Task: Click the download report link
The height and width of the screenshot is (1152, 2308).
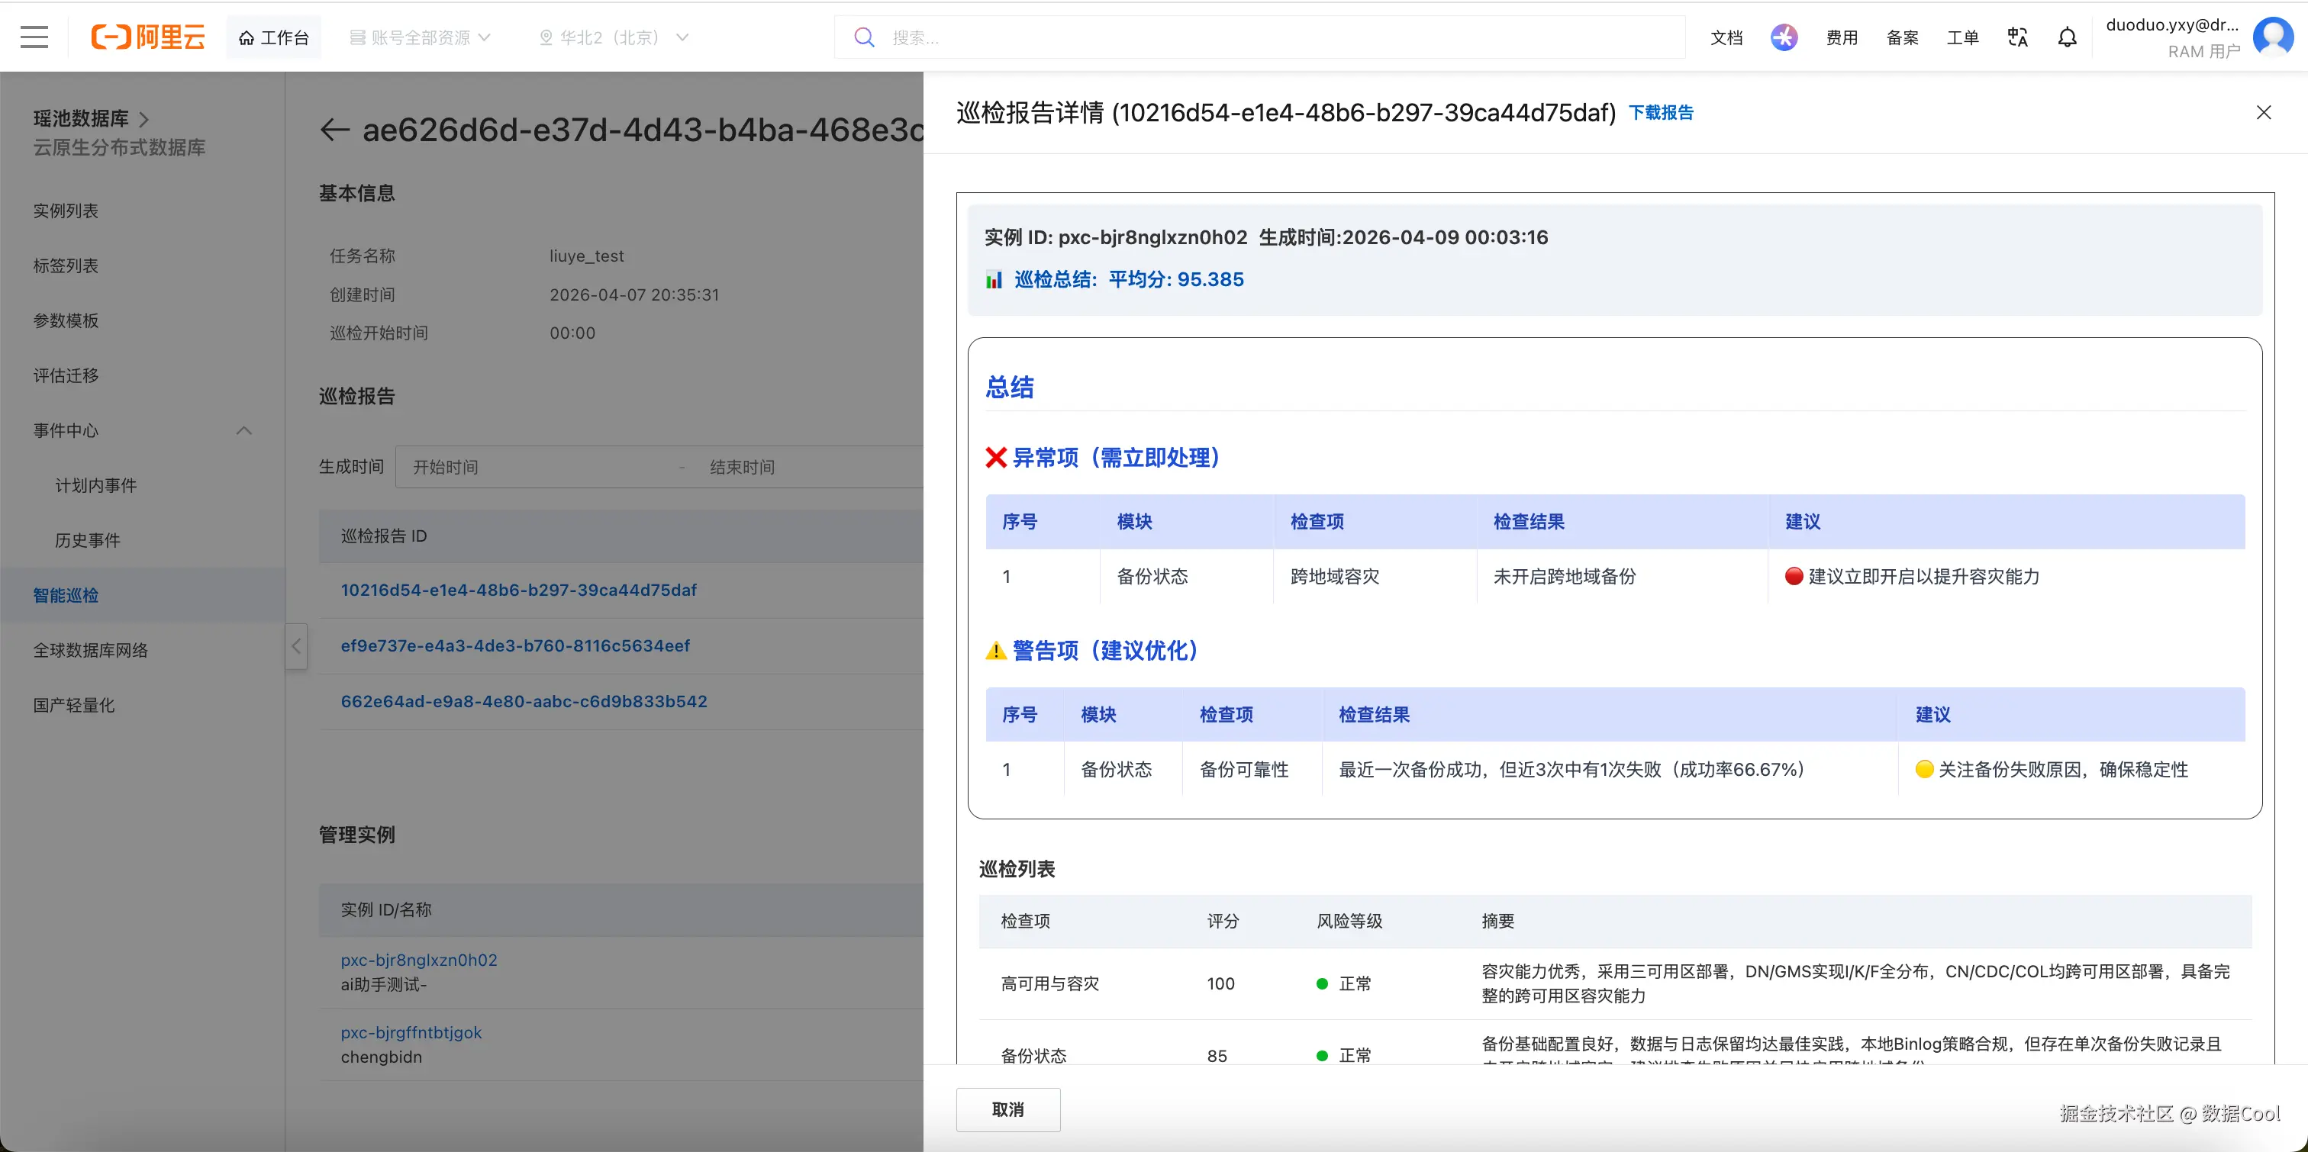Action: click(1660, 113)
